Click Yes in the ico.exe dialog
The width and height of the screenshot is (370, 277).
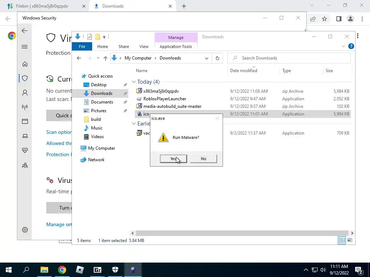point(173,159)
